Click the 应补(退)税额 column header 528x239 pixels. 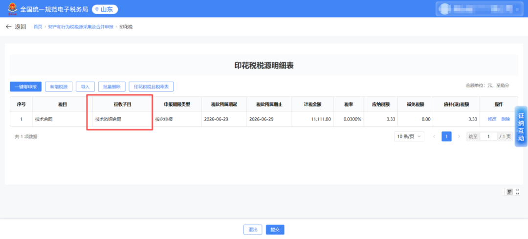click(x=456, y=105)
